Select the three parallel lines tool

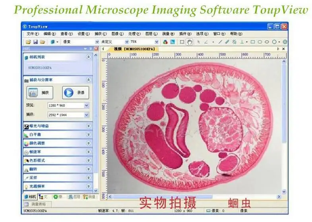click(x=234, y=42)
